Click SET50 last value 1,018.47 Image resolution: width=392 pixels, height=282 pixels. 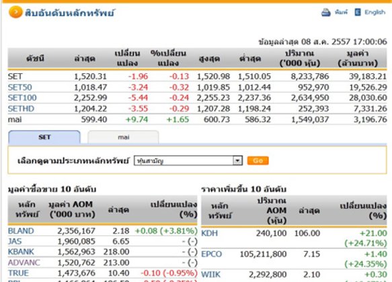pyautogui.click(x=90, y=87)
